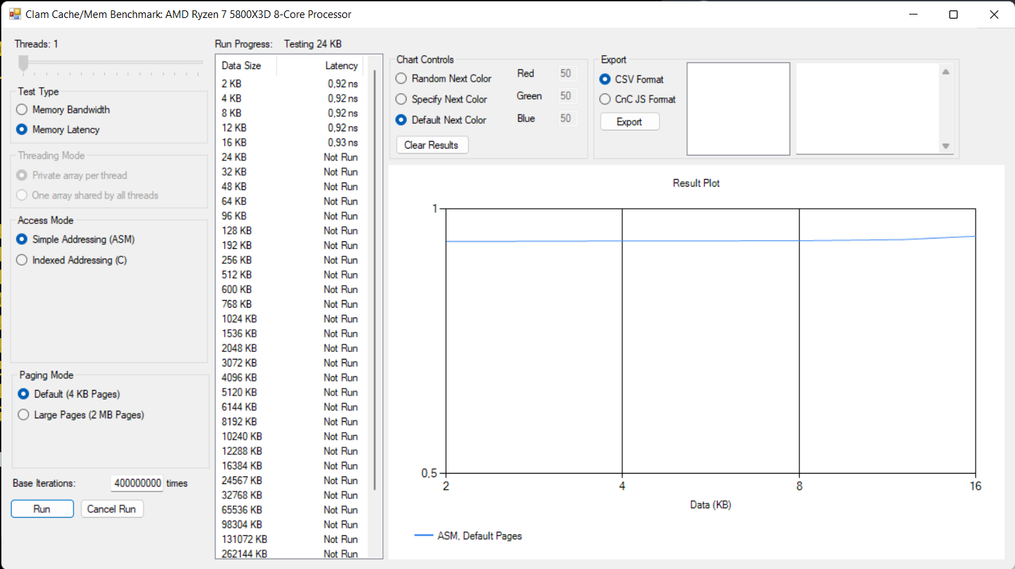
Task: Select Default (4 KB Pages) paging mode
Action: (69, 394)
